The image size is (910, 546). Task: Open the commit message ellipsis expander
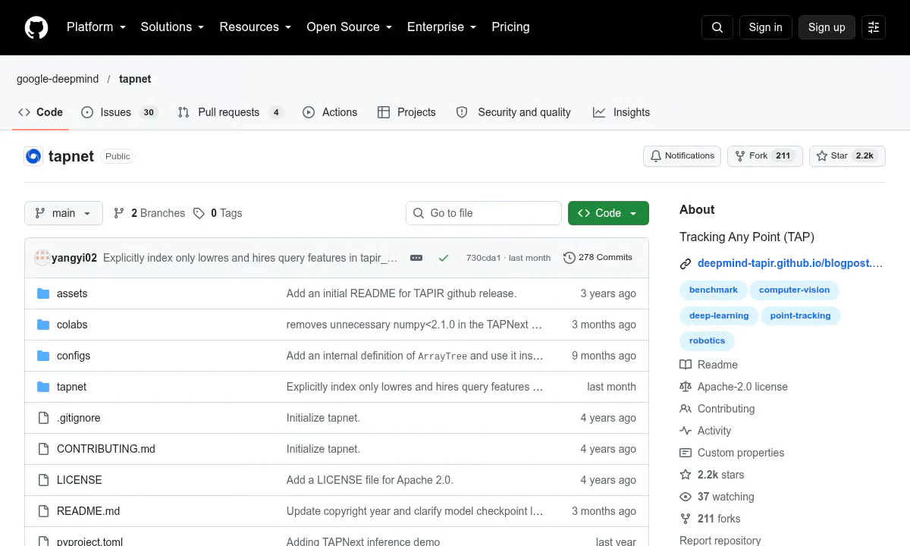tap(416, 258)
